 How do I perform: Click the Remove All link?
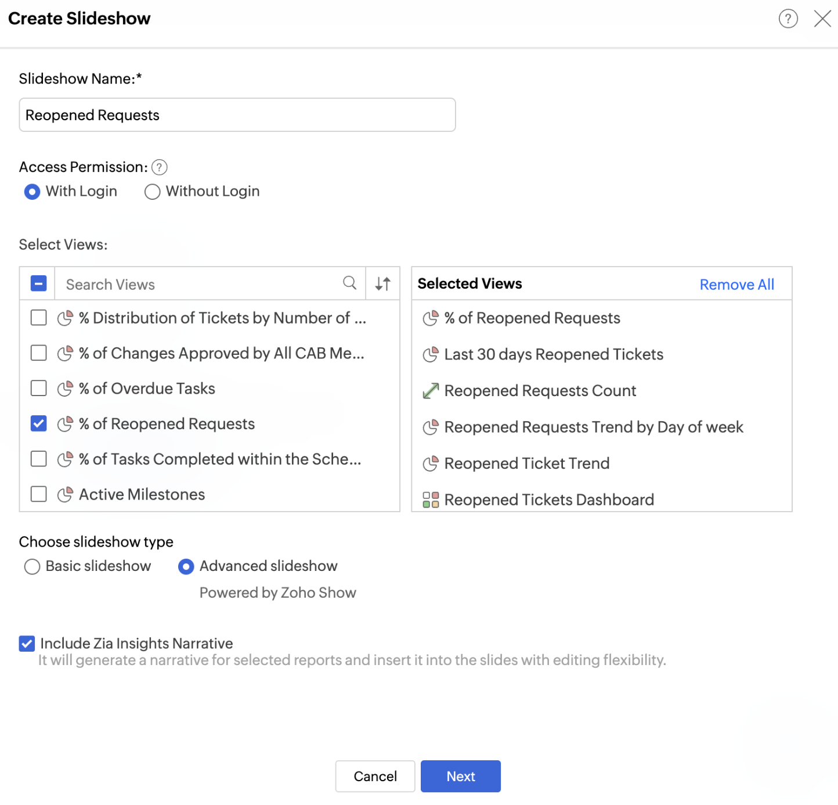(x=736, y=284)
